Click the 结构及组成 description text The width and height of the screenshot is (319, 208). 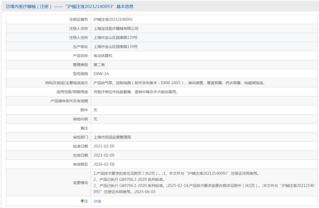[179, 83]
